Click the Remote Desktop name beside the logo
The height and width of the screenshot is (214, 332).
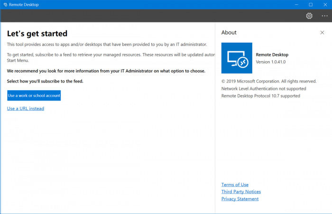coord(272,55)
